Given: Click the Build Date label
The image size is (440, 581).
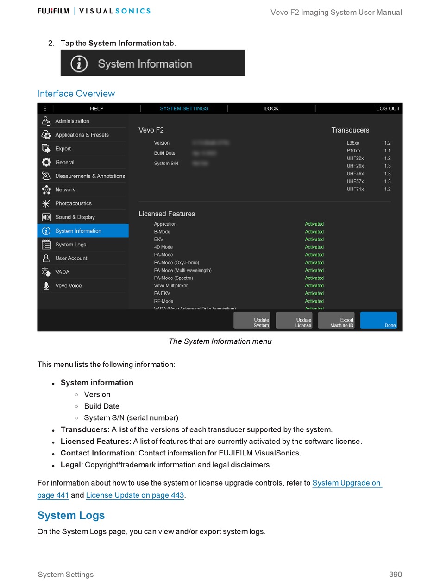Looking at the screenshot, I should point(165,153).
